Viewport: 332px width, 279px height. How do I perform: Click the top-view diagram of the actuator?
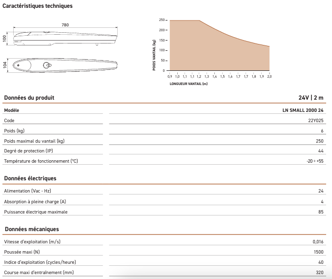coord(66,65)
